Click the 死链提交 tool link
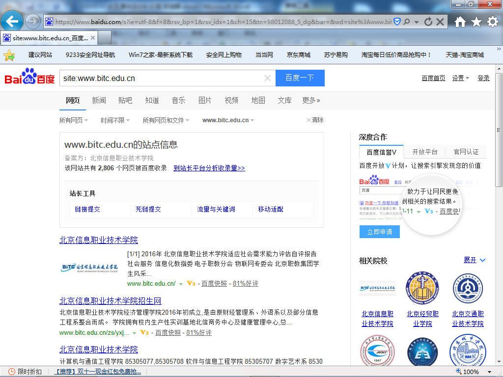Viewport: 503px width, 377px height. click(x=148, y=209)
